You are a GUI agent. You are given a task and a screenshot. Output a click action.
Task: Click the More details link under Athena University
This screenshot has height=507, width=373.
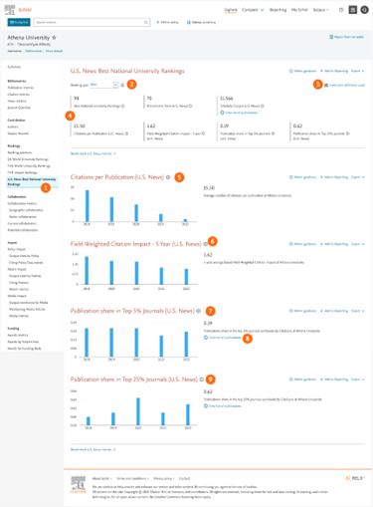(54, 51)
